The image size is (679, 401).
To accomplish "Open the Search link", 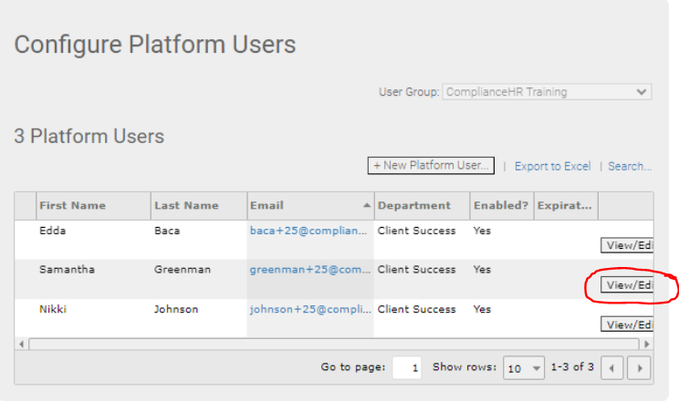I will click(630, 167).
